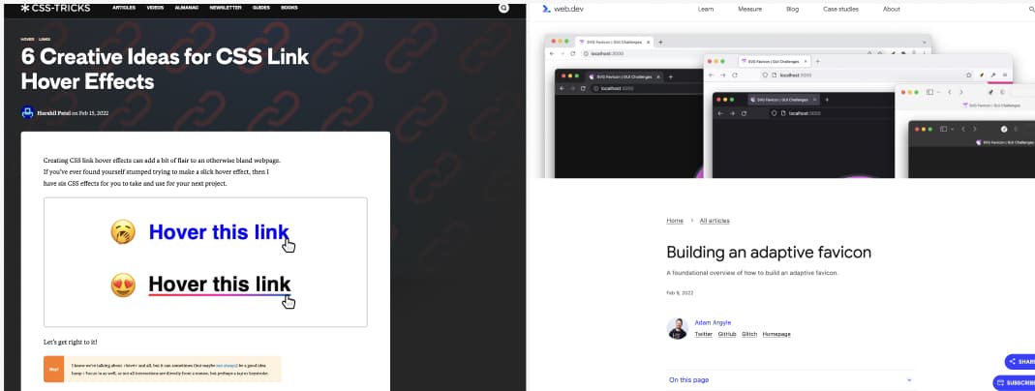The image size is (1035, 391).
Task: Click the web.dev logo icon
Action: 546,9
